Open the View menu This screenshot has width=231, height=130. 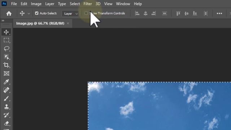tap(108, 4)
